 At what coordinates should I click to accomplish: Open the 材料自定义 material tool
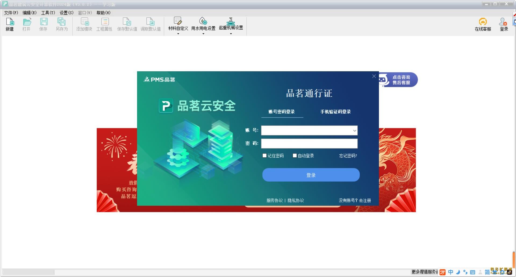tap(178, 21)
